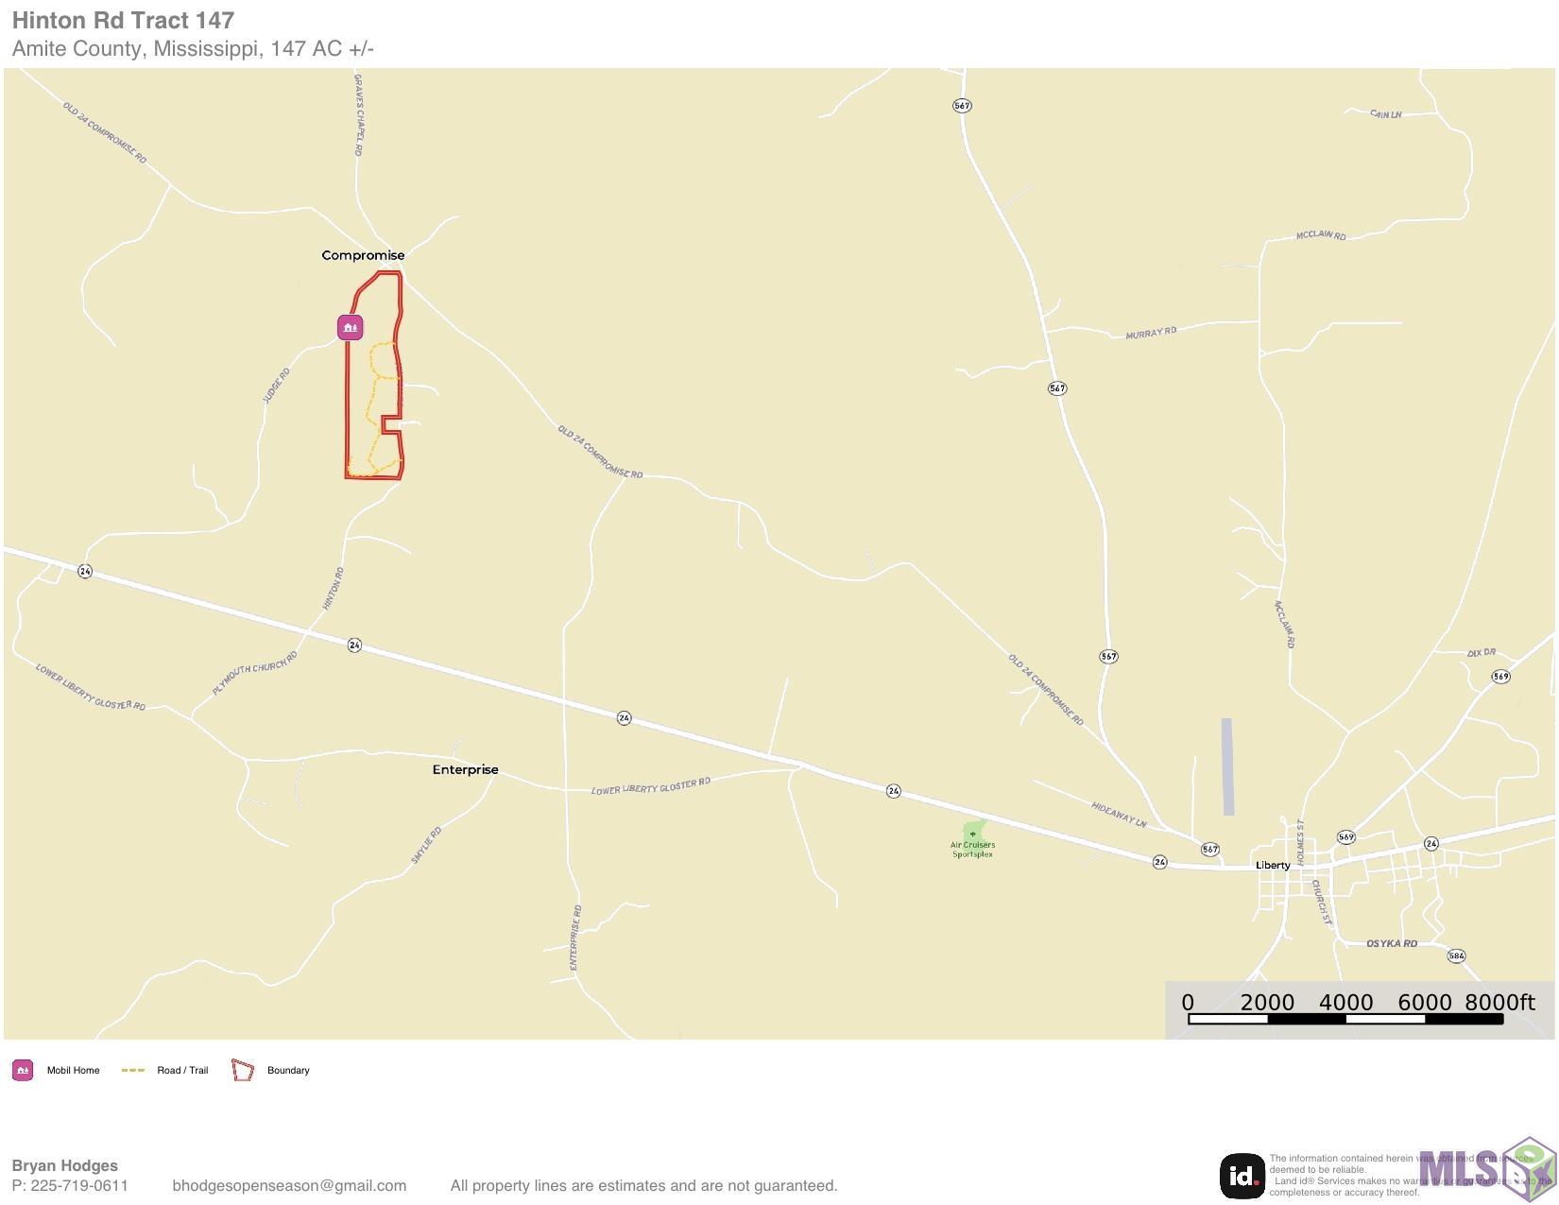Image resolution: width=1559 pixels, height=1205 pixels.
Task: Click the Highway 584 shield near Osyka Rd
Action: click(1456, 955)
